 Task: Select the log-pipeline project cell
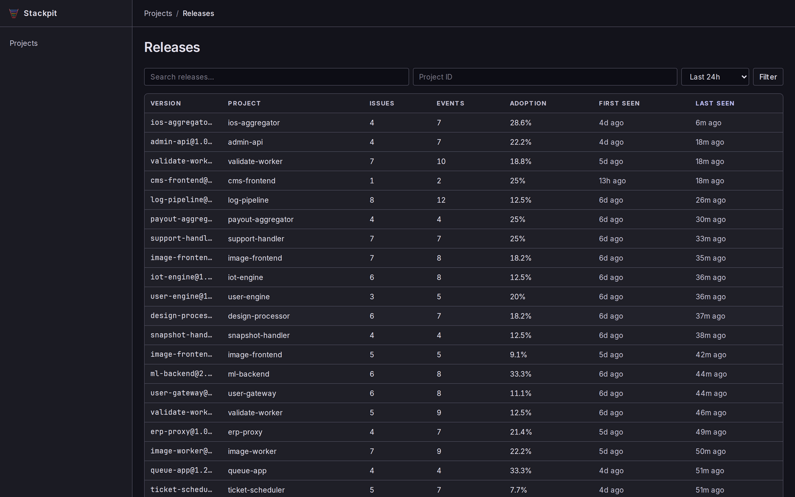pos(248,200)
